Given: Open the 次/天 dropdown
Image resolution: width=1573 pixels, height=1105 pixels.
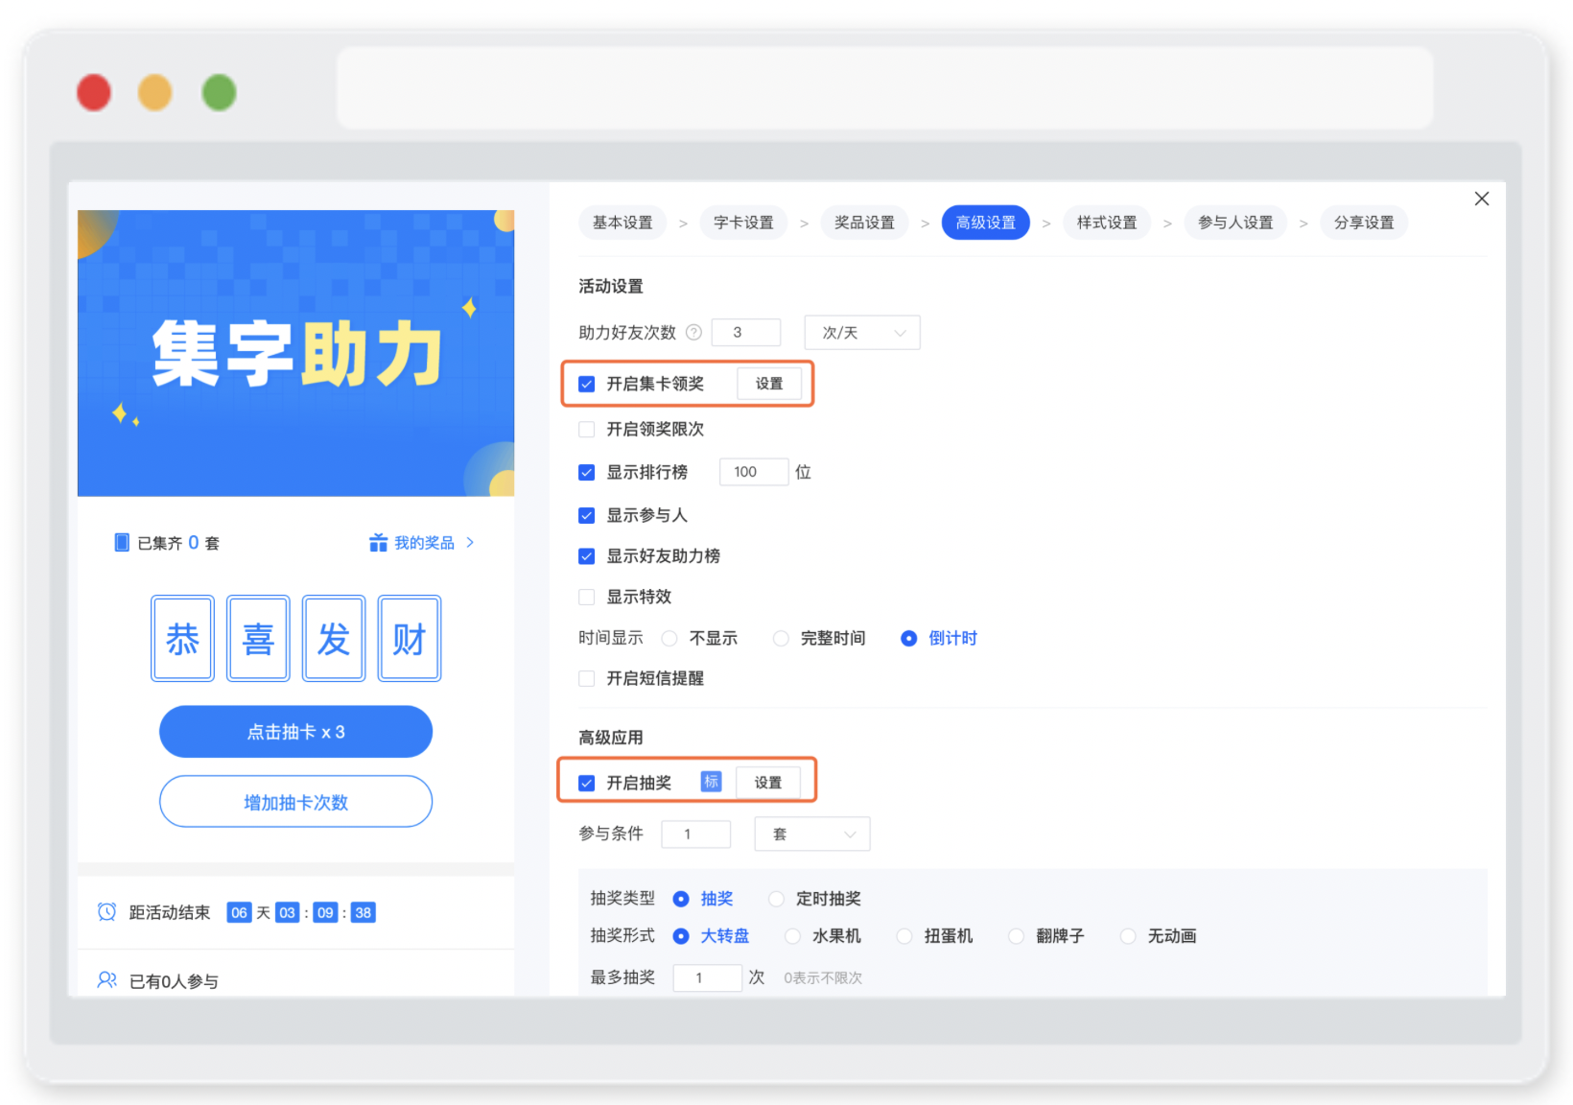Looking at the screenshot, I should 862,333.
